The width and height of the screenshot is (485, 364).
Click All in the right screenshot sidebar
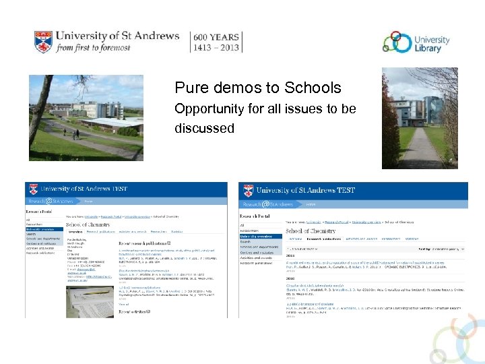243,225
